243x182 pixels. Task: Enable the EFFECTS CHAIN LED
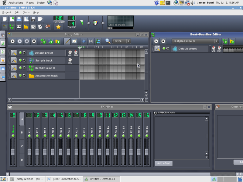156,113
